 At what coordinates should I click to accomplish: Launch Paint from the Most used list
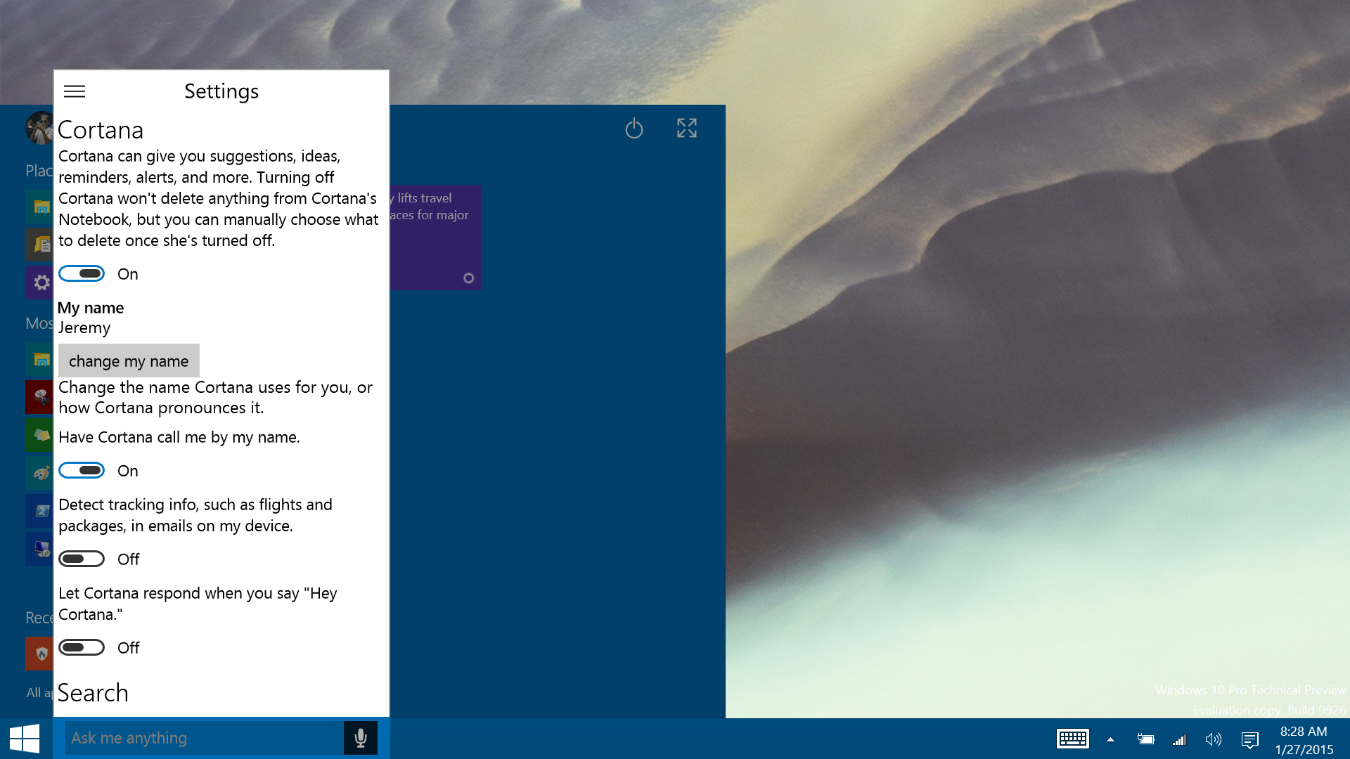[40, 473]
